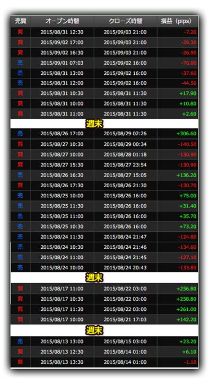
Task: Select the +261.00 profit value
Action: pyautogui.click(x=186, y=309)
